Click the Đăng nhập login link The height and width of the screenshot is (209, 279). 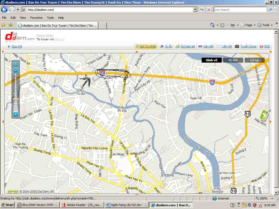pos(45,35)
